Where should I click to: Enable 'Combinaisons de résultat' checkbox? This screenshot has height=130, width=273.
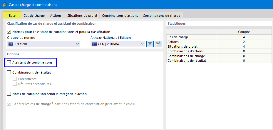tap(9, 72)
